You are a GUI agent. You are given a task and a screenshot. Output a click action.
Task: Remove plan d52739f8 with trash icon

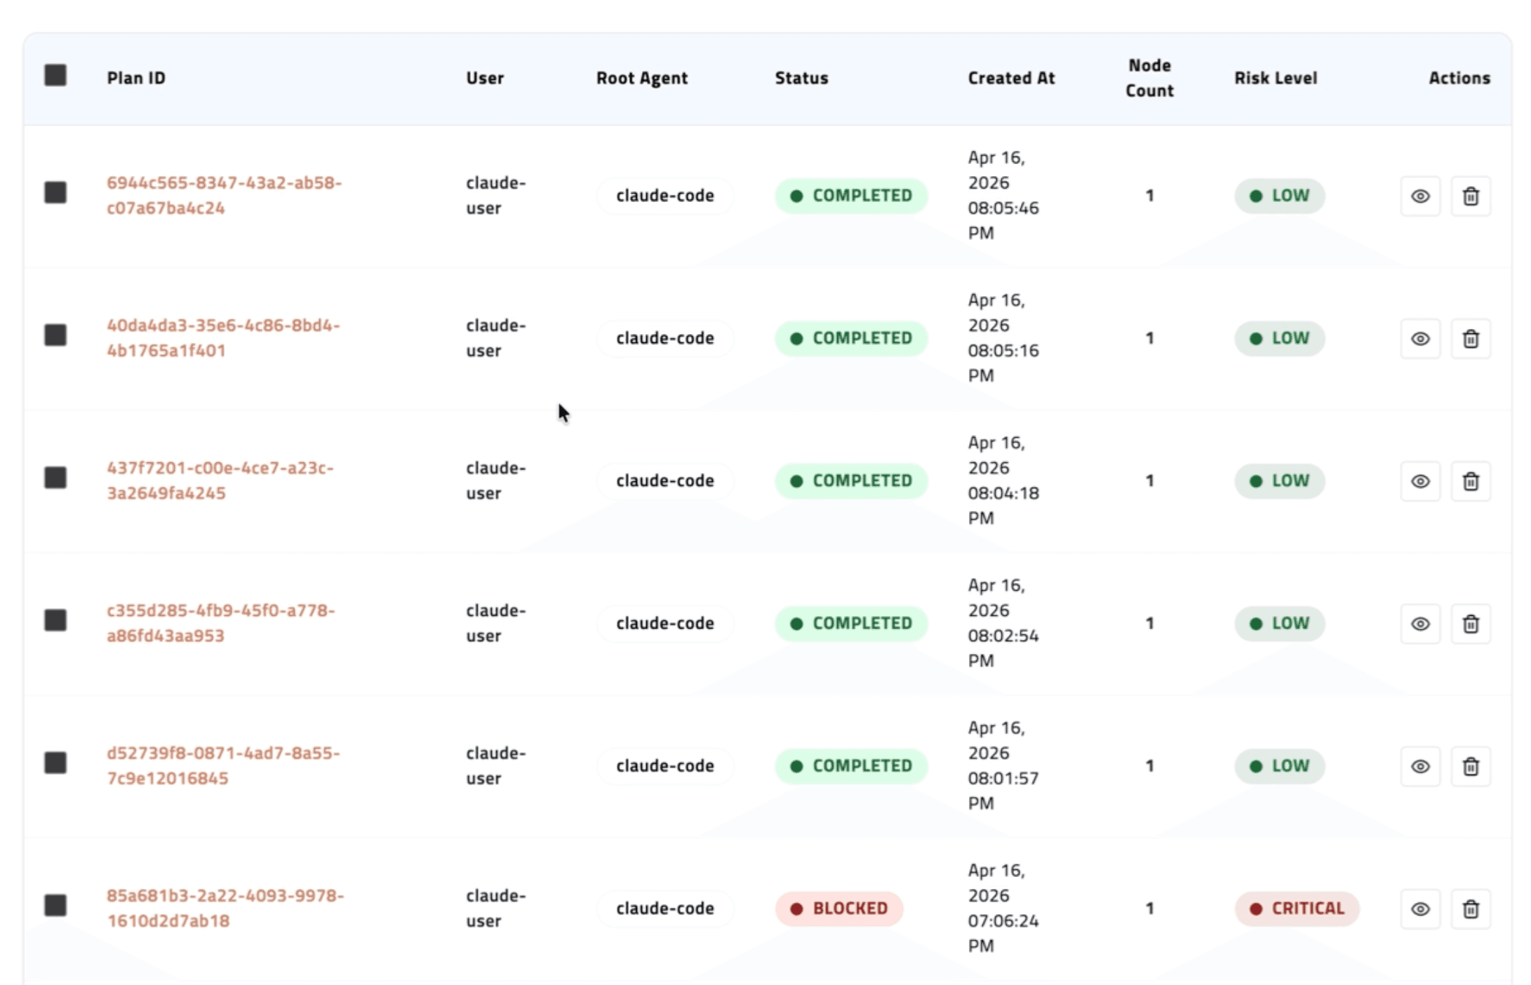pyautogui.click(x=1470, y=766)
